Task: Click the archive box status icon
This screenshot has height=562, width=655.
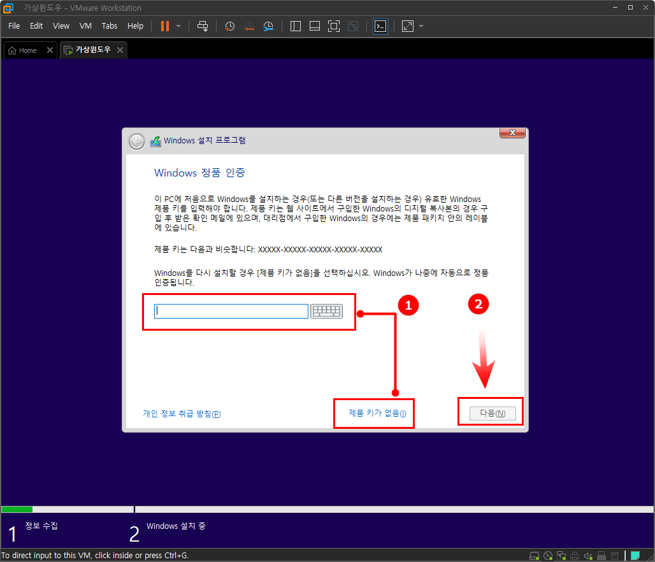Action: [x=615, y=556]
